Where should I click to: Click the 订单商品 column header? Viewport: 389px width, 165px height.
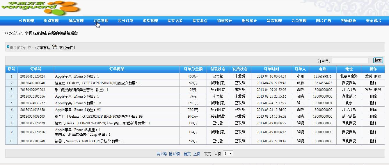[117, 69]
